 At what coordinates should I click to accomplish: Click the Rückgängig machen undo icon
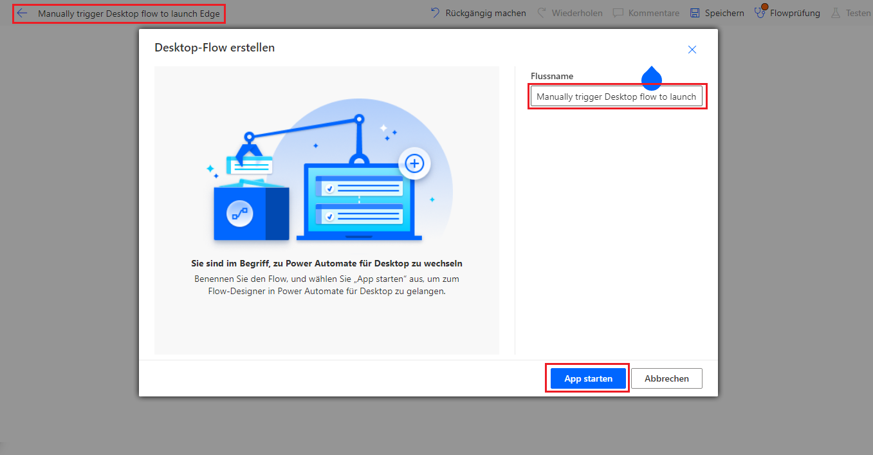click(x=436, y=13)
